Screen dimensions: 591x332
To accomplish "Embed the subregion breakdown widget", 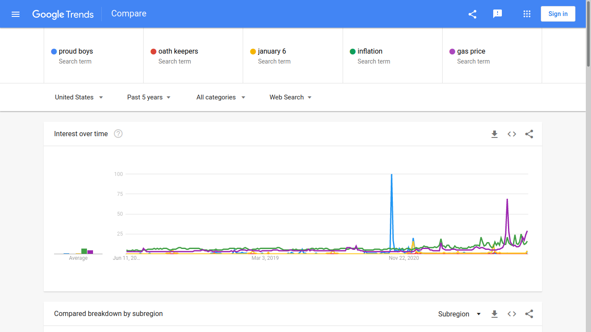I will click(x=512, y=314).
